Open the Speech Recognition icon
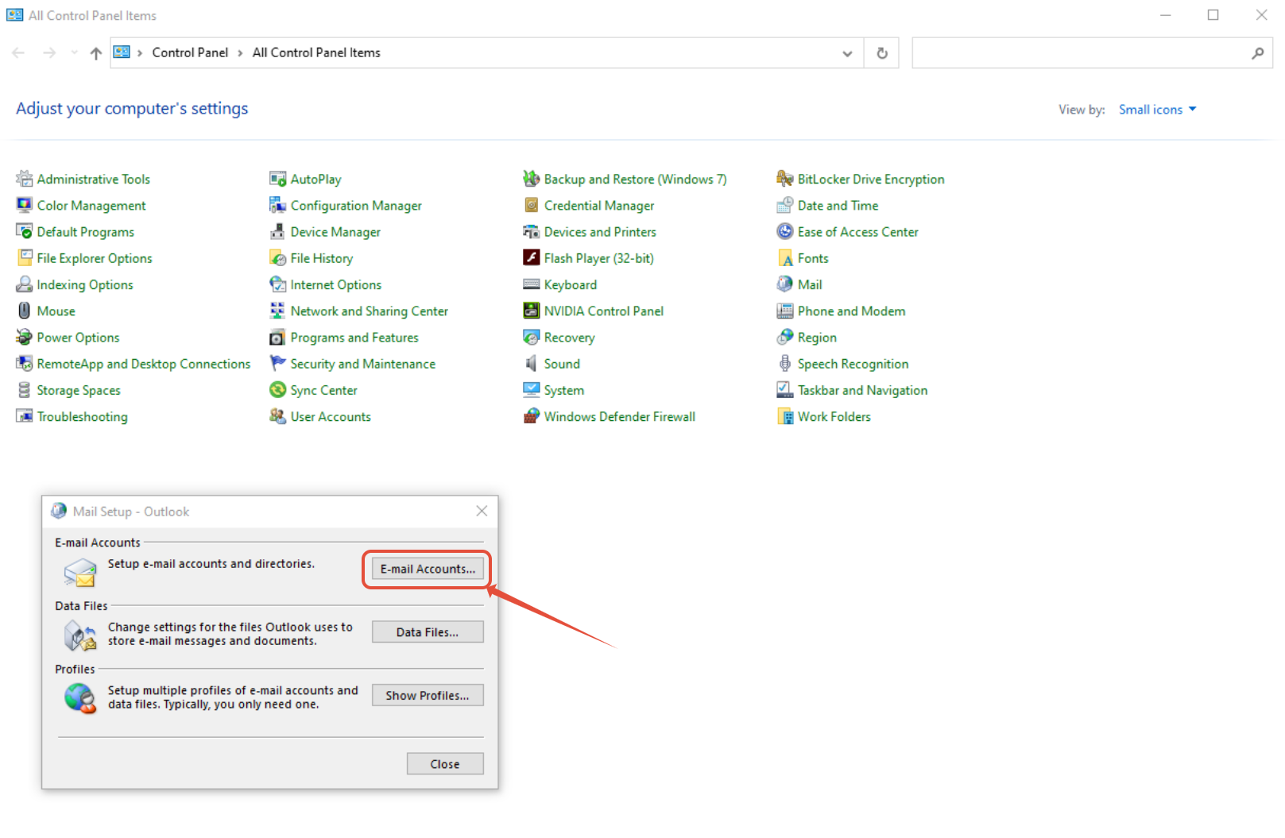Viewport: 1285px width, 838px height. [785, 364]
